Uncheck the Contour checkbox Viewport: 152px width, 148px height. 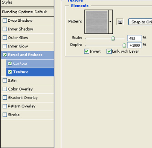[10, 63]
